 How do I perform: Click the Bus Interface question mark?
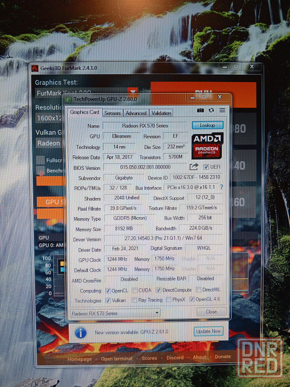coord(221,187)
